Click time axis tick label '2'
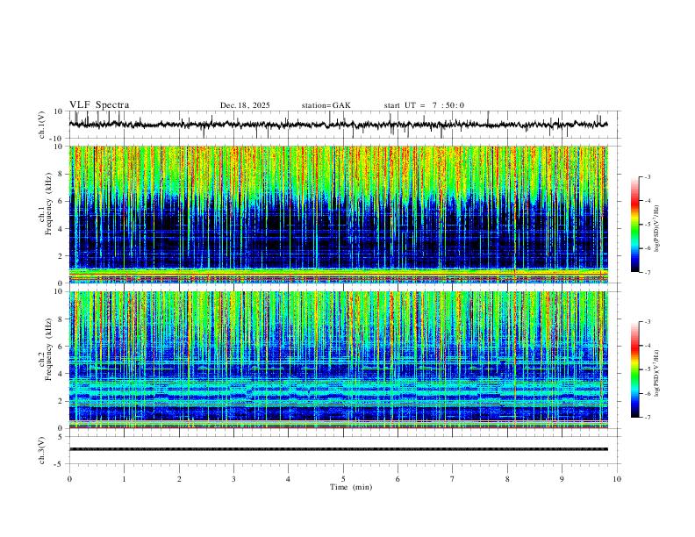The width and height of the screenshot is (695, 537). click(x=179, y=479)
